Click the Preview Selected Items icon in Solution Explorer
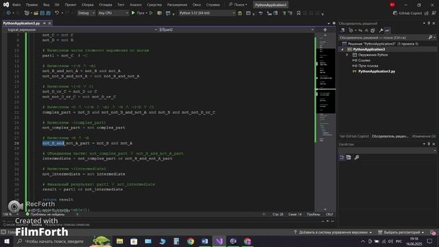The image size is (439, 247). click(387, 30)
